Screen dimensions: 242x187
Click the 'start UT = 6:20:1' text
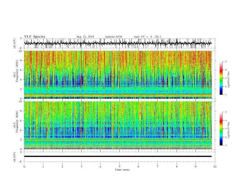148,37
